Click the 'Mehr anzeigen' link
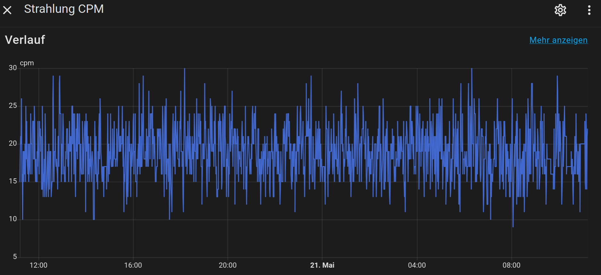This screenshot has height=275, width=601. pyautogui.click(x=558, y=40)
